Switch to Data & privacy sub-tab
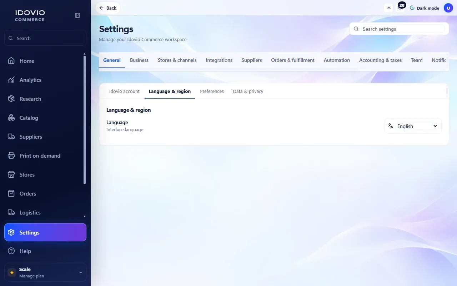This screenshot has width=457, height=286. coord(248,92)
